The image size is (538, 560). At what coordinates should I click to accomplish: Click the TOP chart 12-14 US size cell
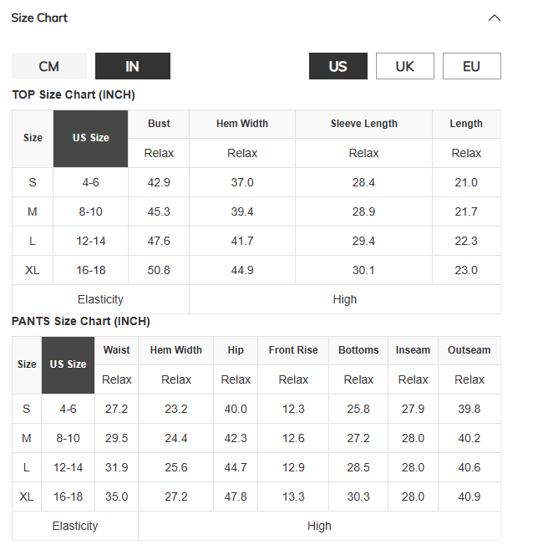[91, 241]
